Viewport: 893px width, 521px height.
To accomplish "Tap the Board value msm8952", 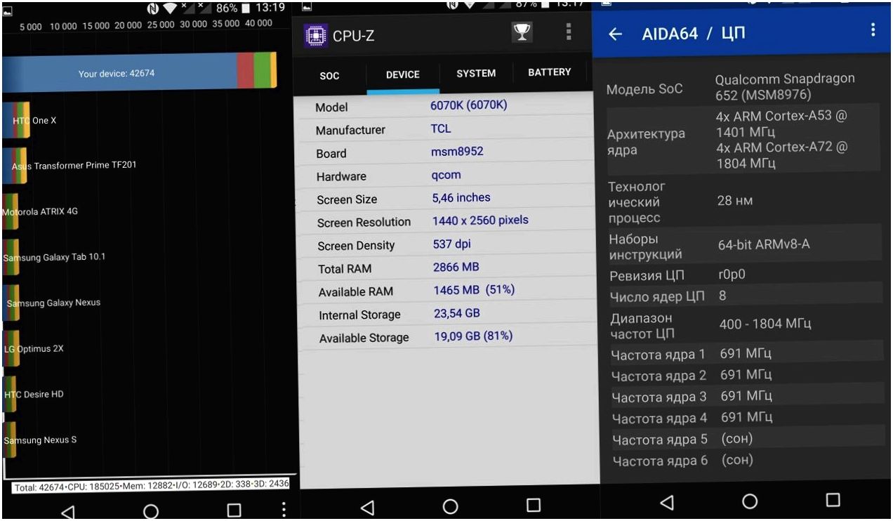I will click(457, 152).
